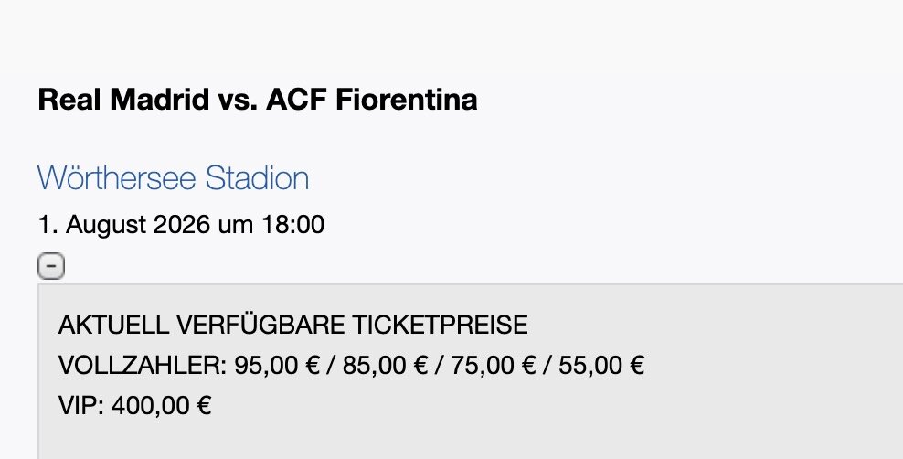Viewport: 903px width, 459px height.
Task: Select the 75,00 € ticket price
Action: (494, 365)
